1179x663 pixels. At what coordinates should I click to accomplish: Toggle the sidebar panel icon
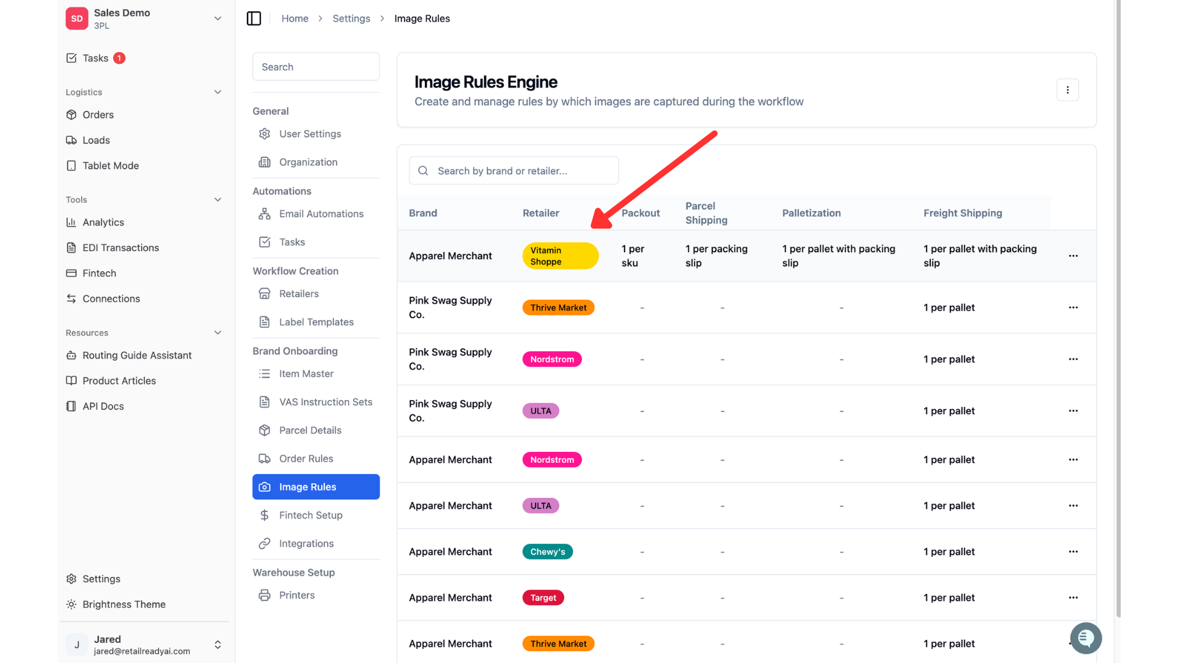point(254,18)
